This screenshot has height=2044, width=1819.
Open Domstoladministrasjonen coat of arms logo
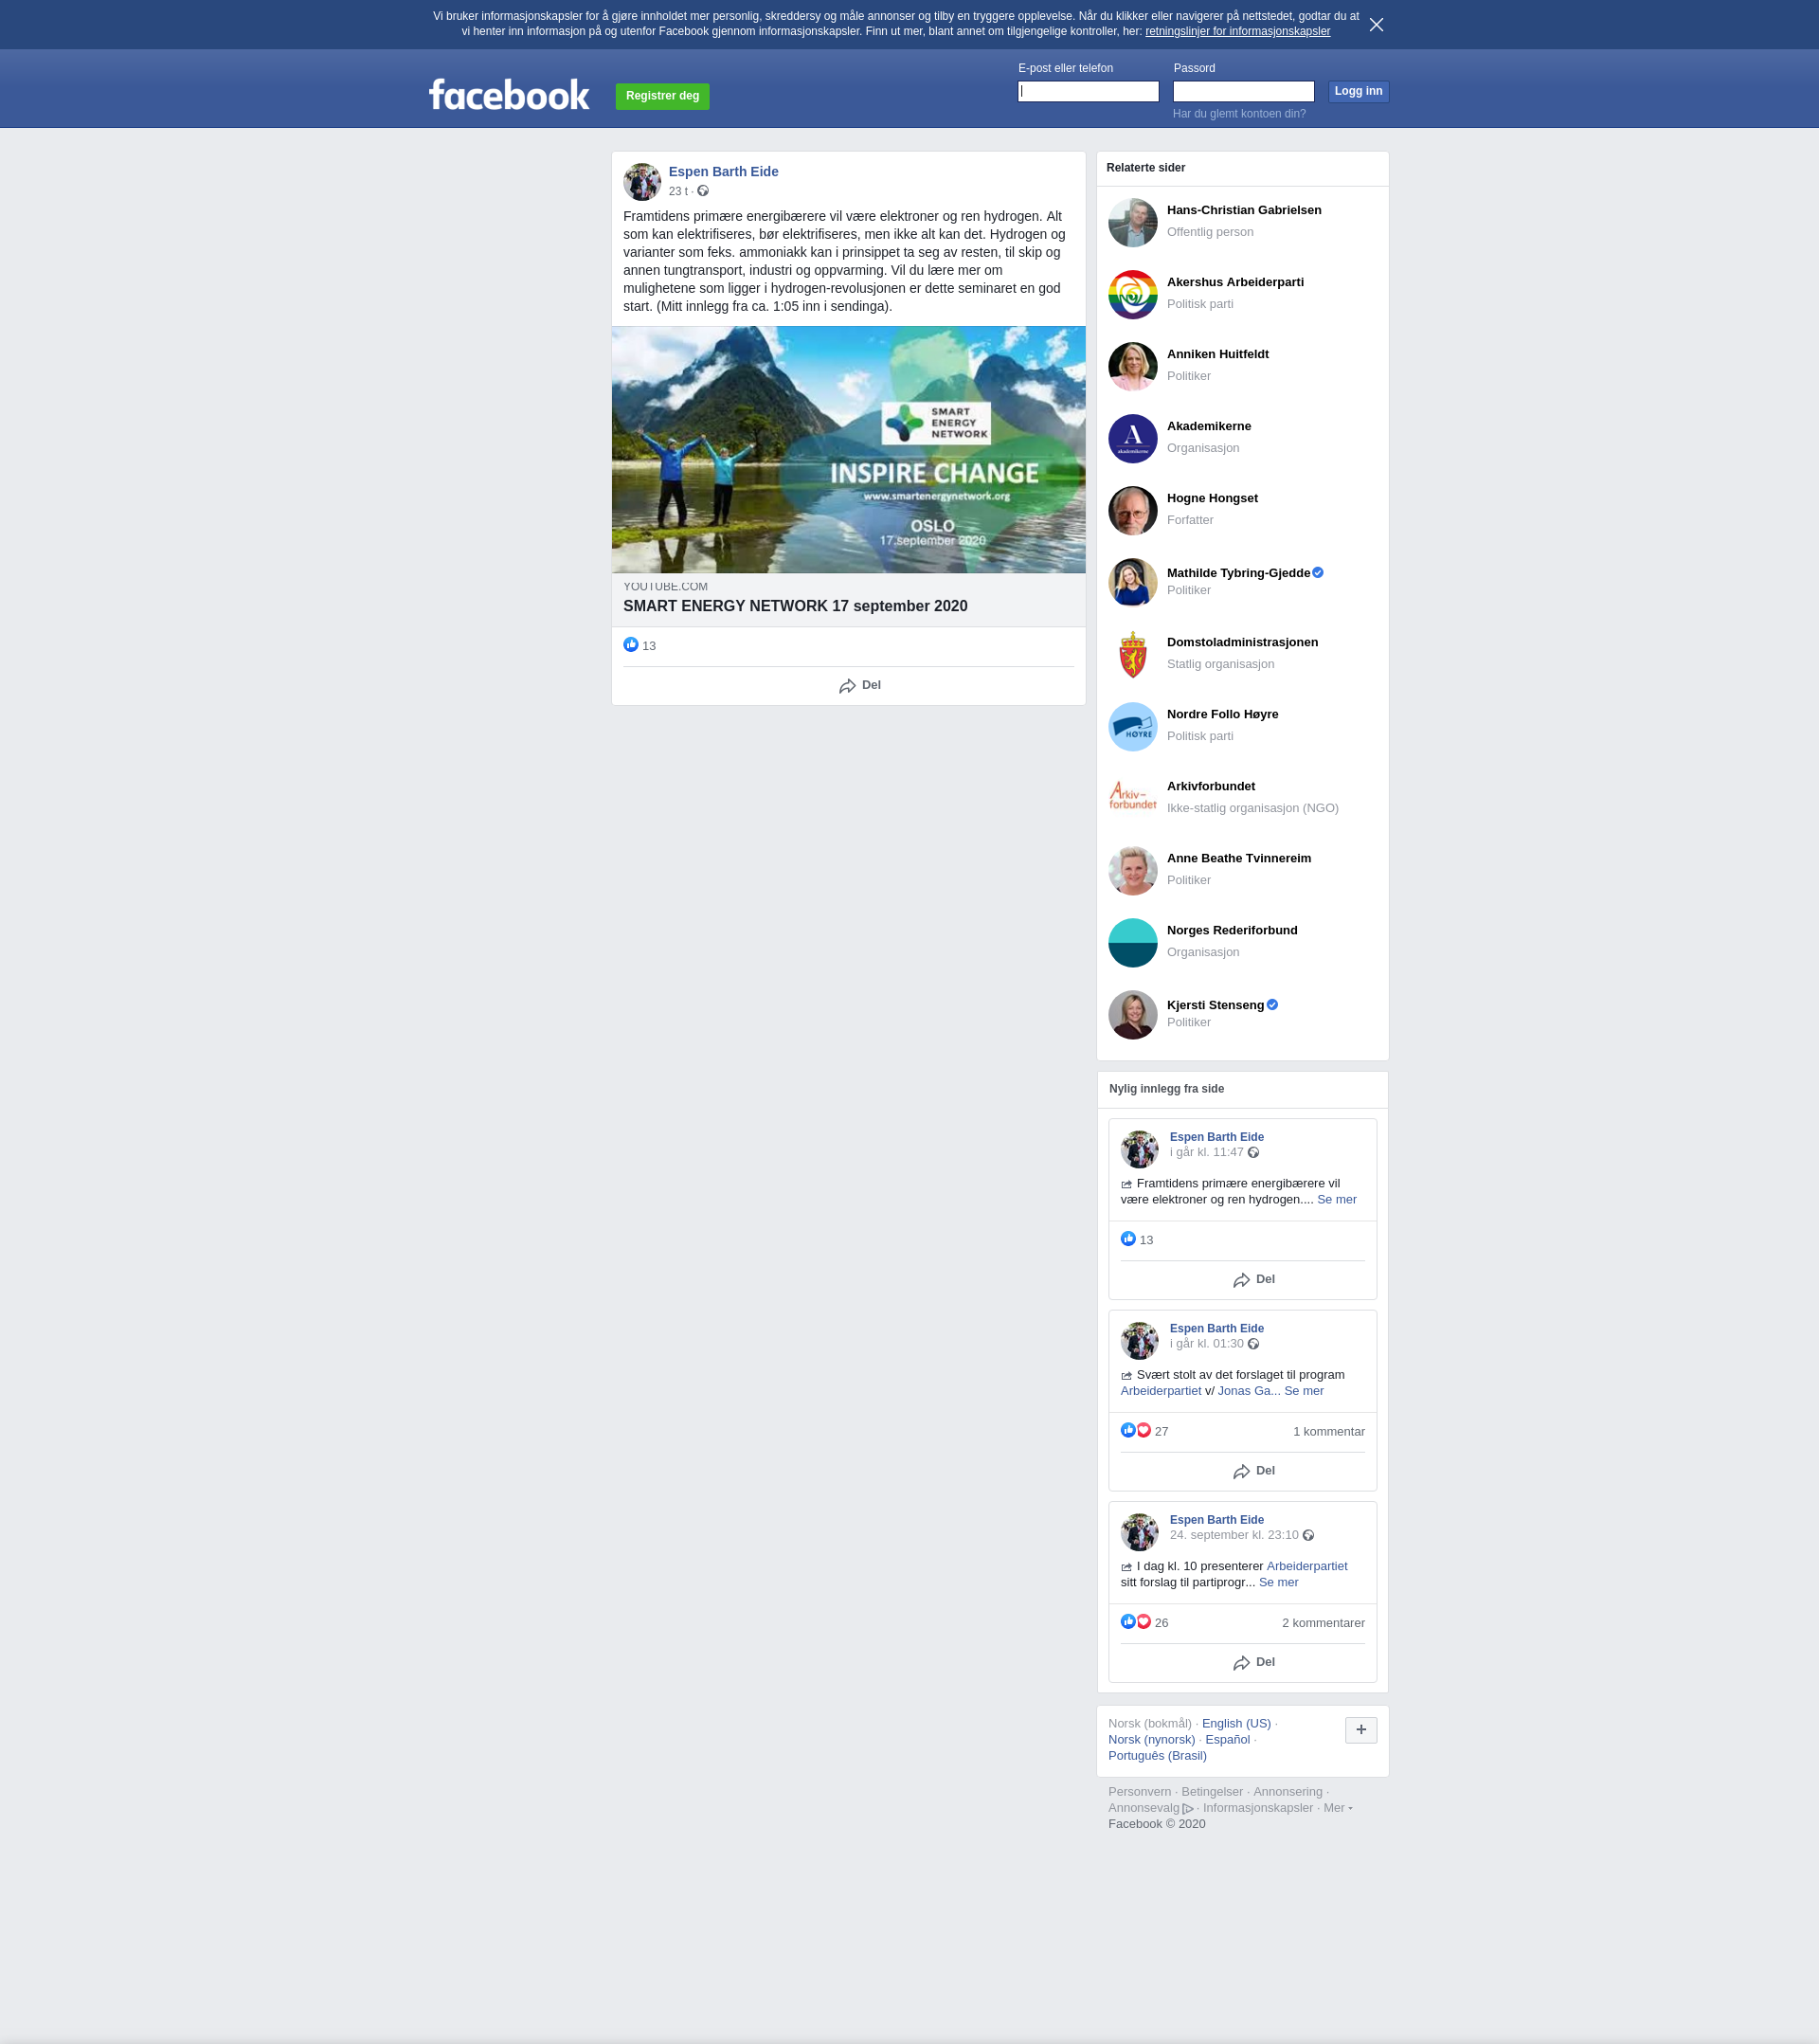[x=1132, y=654]
